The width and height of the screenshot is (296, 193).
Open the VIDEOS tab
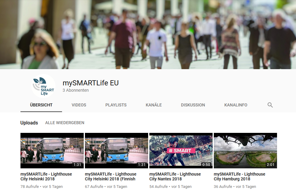point(79,105)
